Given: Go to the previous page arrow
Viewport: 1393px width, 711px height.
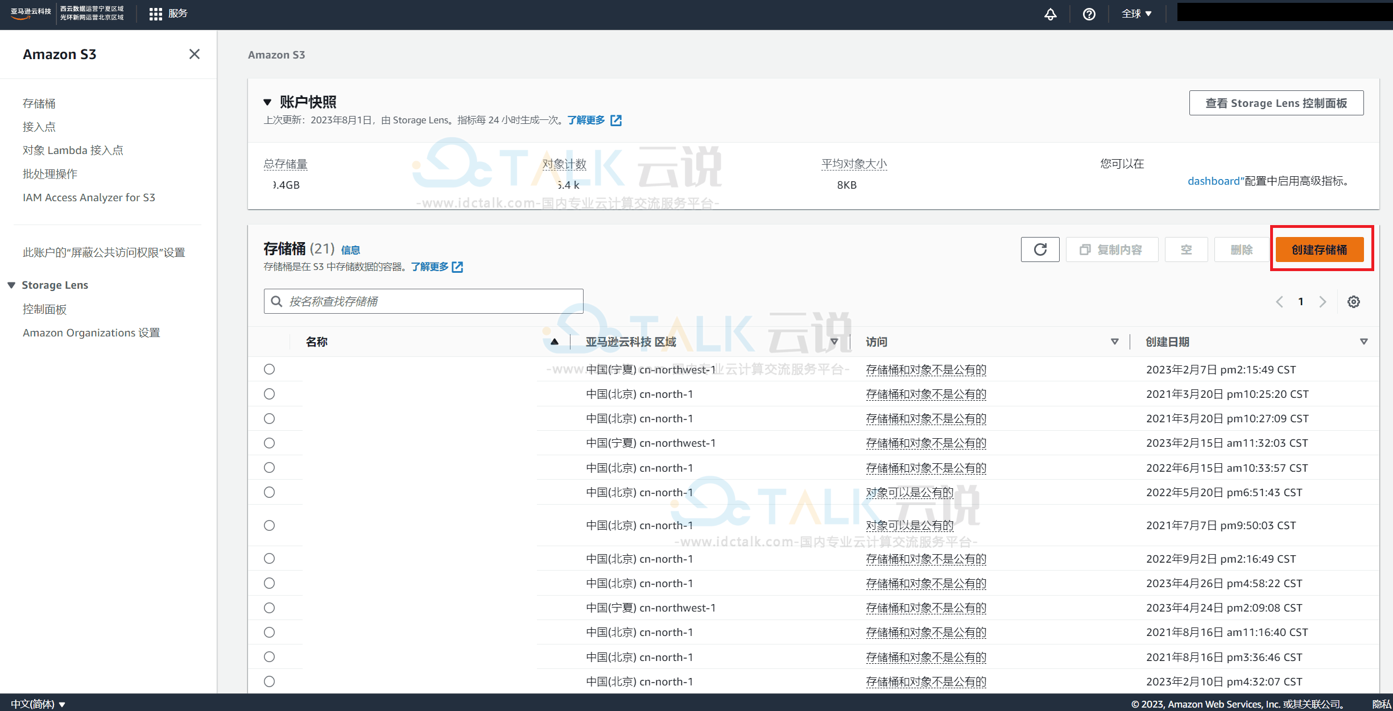Looking at the screenshot, I should [x=1279, y=302].
